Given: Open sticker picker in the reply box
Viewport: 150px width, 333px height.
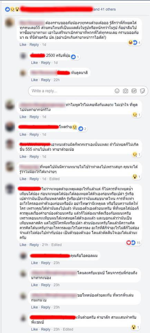Looking at the screenshot, I should tap(142, 91).
